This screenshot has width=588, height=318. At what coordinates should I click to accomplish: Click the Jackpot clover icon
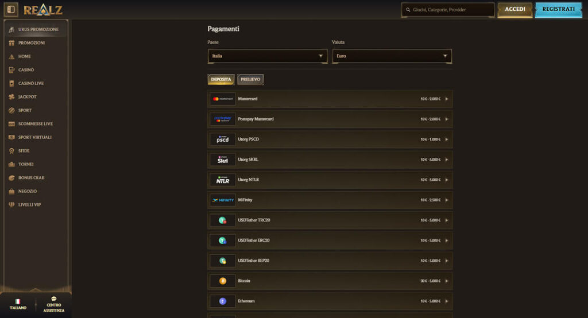point(11,97)
